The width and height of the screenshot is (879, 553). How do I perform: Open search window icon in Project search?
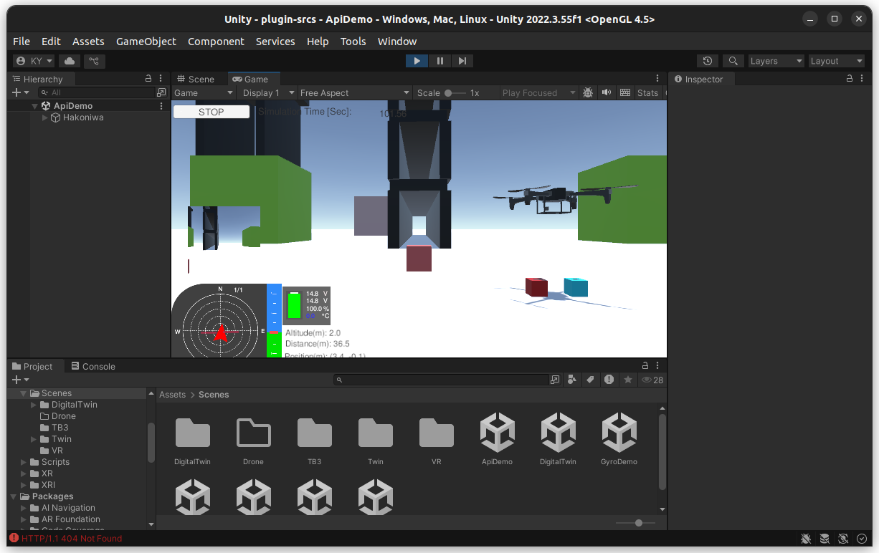pyautogui.click(x=555, y=380)
